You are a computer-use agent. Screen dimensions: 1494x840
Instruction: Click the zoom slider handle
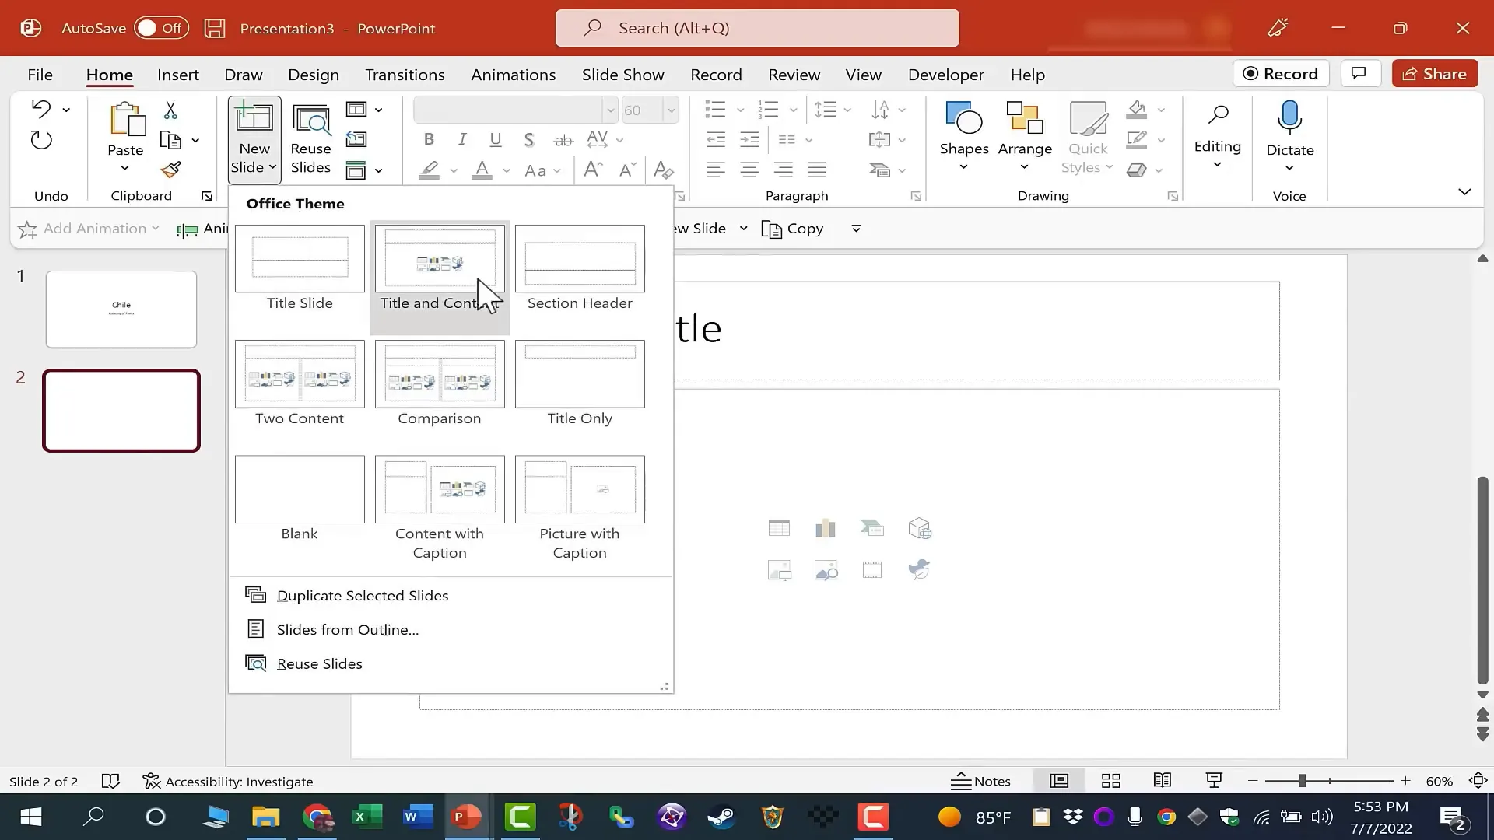(1302, 781)
